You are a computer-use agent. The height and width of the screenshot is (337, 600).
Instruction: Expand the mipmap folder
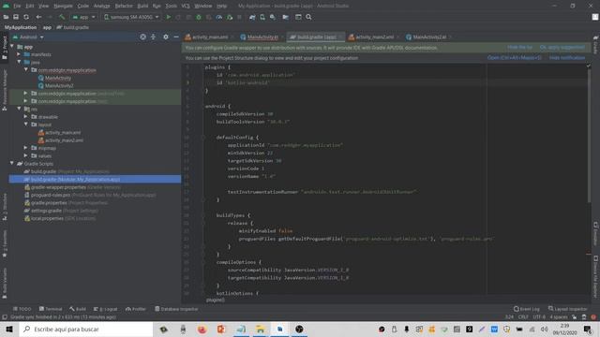coord(25,148)
